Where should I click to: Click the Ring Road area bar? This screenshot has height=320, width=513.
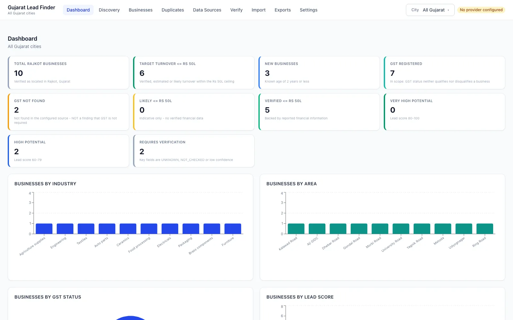(485, 229)
